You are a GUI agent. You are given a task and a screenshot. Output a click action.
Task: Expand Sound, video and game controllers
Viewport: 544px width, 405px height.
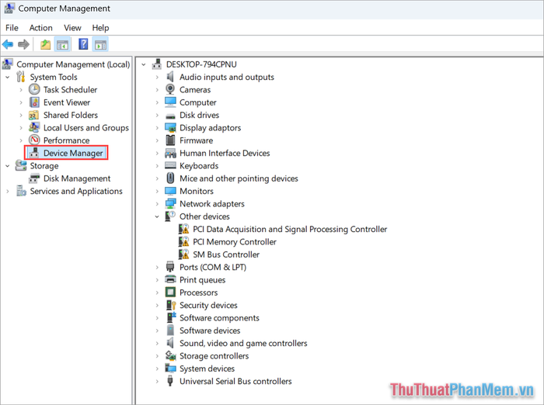point(157,344)
